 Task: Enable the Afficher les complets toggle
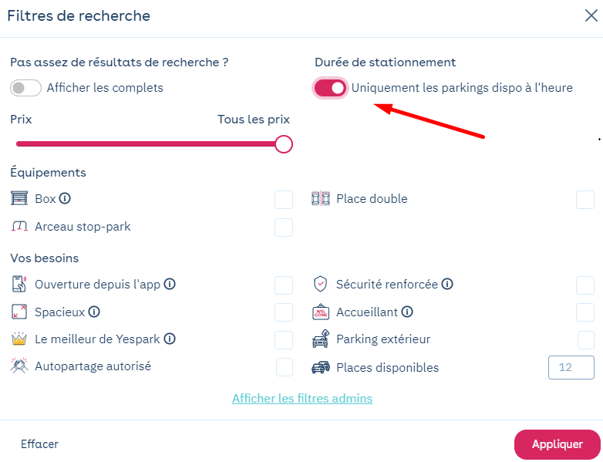point(25,88)
